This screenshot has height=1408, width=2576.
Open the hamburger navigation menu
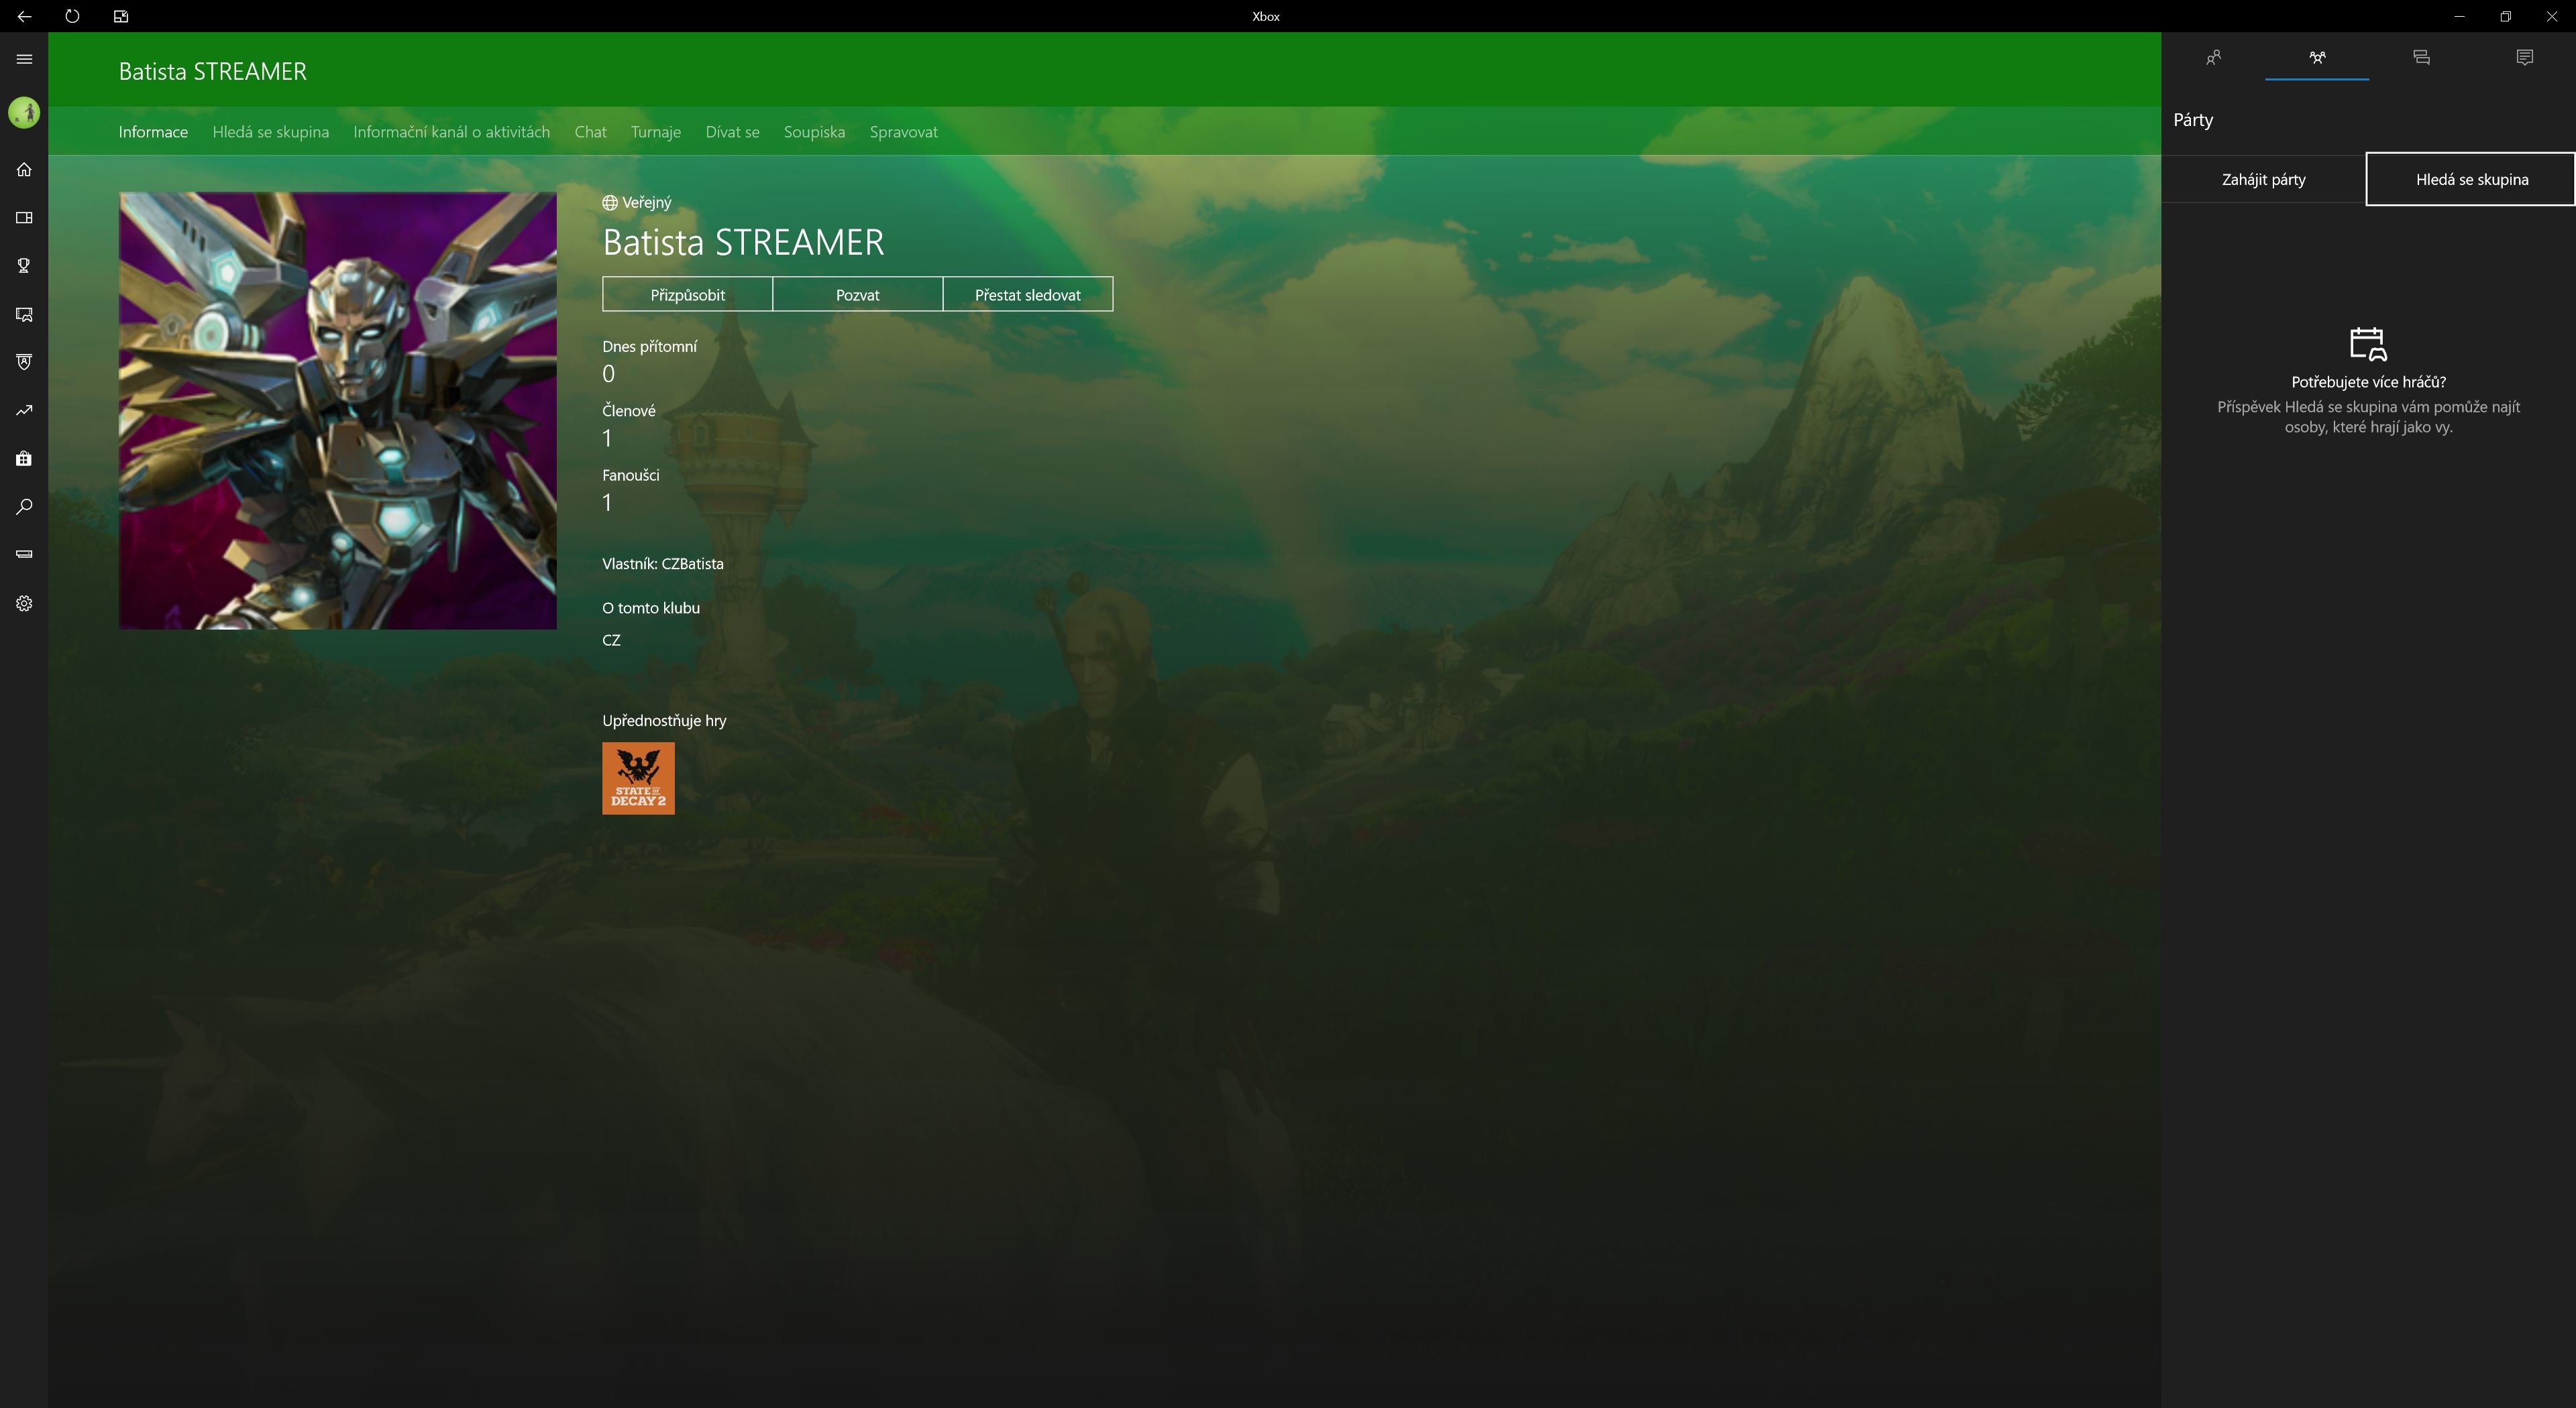pyautogui.click(x=24, y=59)
